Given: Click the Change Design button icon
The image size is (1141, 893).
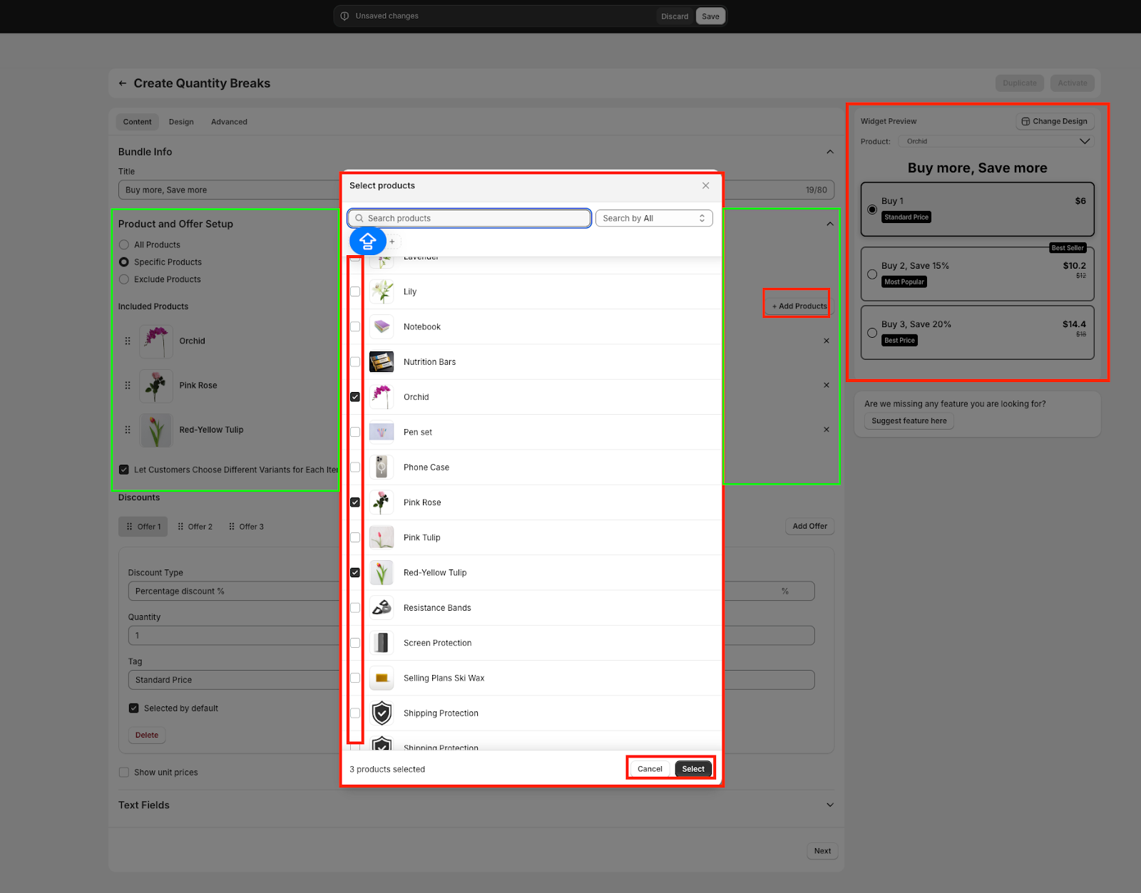Looking at the screenshot, I should click(x=1025, y=122).
